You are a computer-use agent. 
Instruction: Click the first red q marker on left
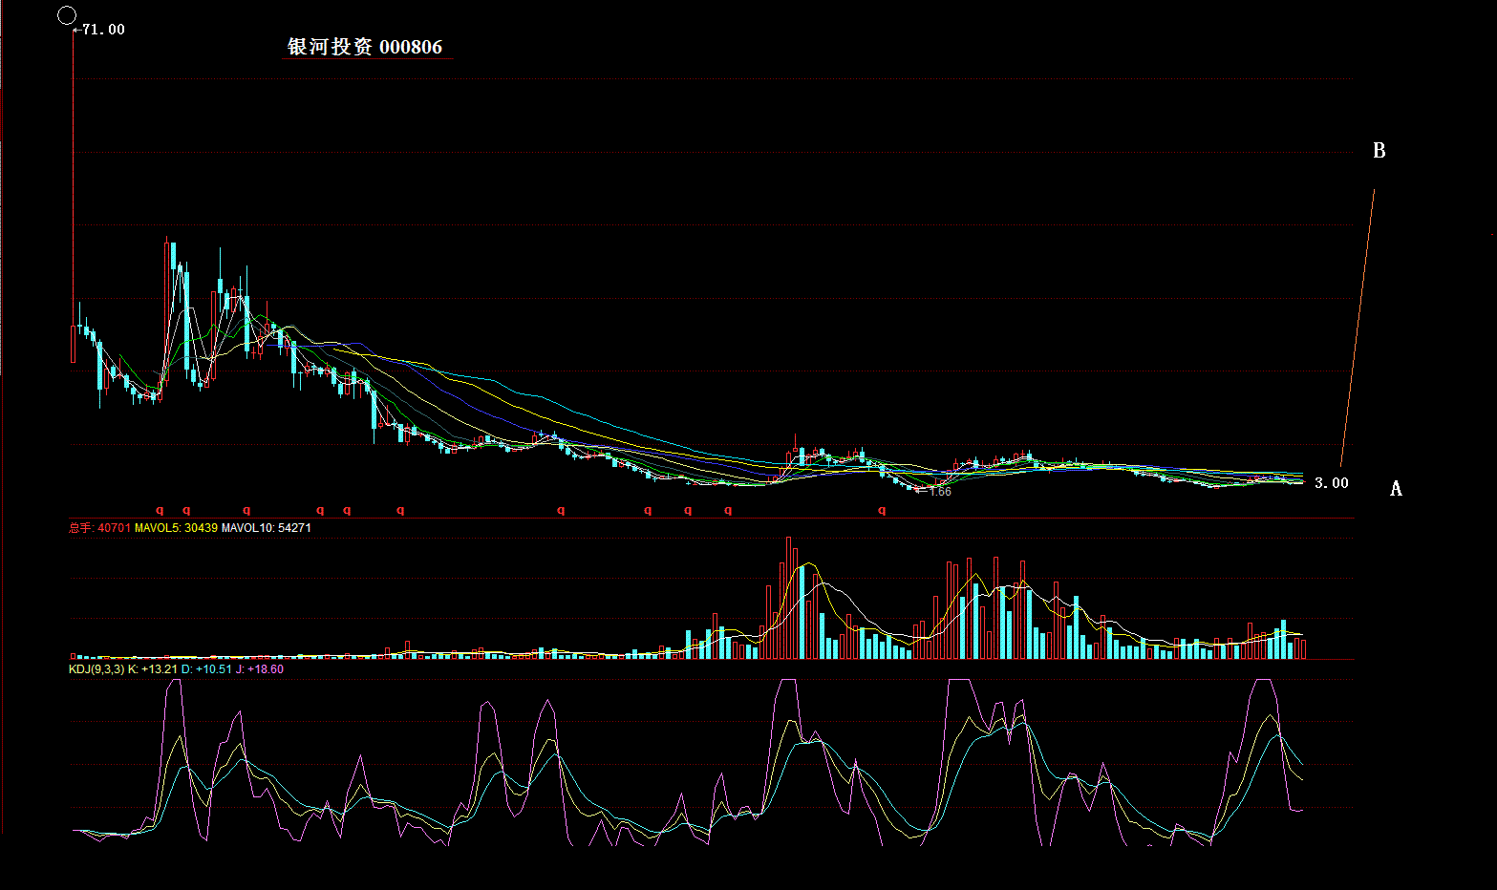(x=160, y=511)
